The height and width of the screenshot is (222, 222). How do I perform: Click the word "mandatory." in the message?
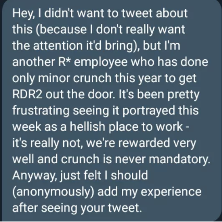point(180,160)
